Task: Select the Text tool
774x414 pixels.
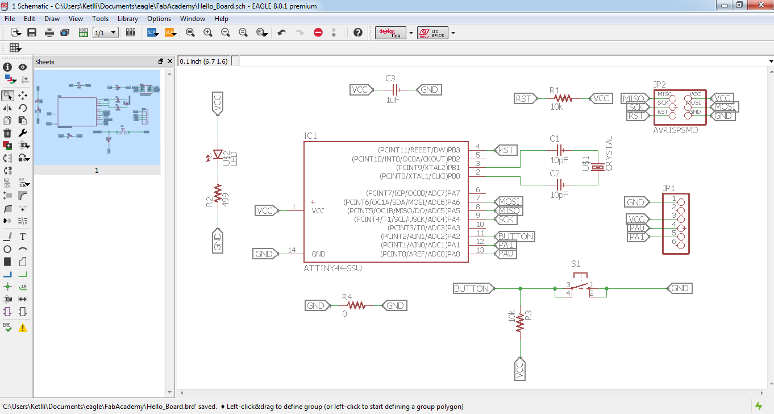Action: pyautogui.click(x=23, y=236)
